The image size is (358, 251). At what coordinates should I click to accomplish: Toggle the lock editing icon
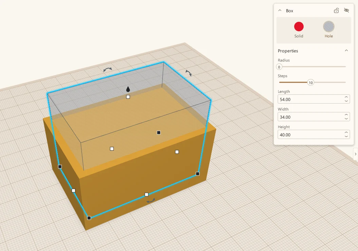(x=336, y=11)
